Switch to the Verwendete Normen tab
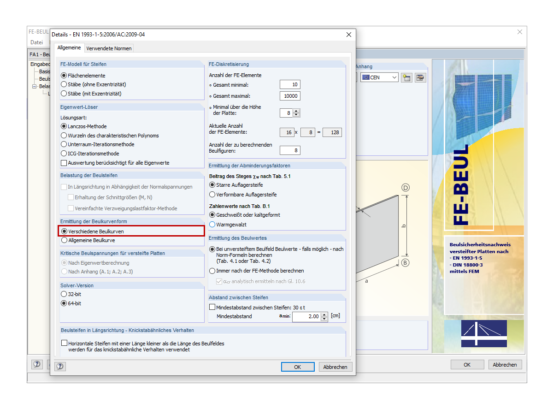The height and width of the screenshot is (415, 553). point(109,47)
